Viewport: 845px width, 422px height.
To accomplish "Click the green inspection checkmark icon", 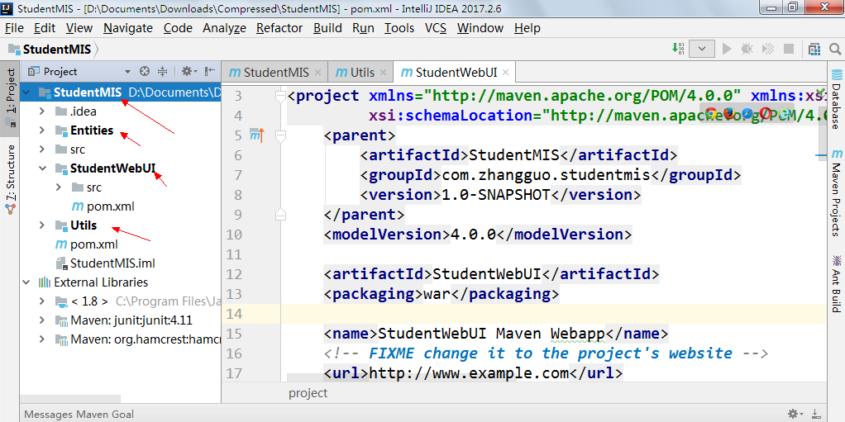I will [x=821, y=92].
